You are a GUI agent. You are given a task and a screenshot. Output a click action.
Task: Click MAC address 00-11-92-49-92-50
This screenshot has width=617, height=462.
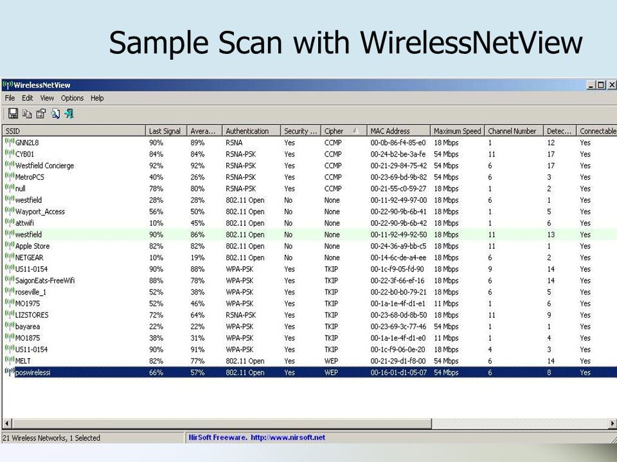click(x=398, y=235)
